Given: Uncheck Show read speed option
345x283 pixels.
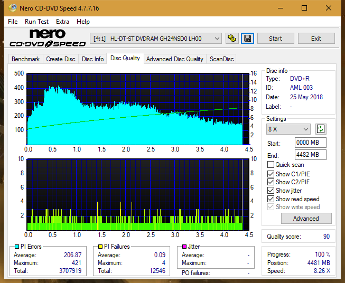Looking at the screenshot, I should pyautogui.click(x=271, y=199).
